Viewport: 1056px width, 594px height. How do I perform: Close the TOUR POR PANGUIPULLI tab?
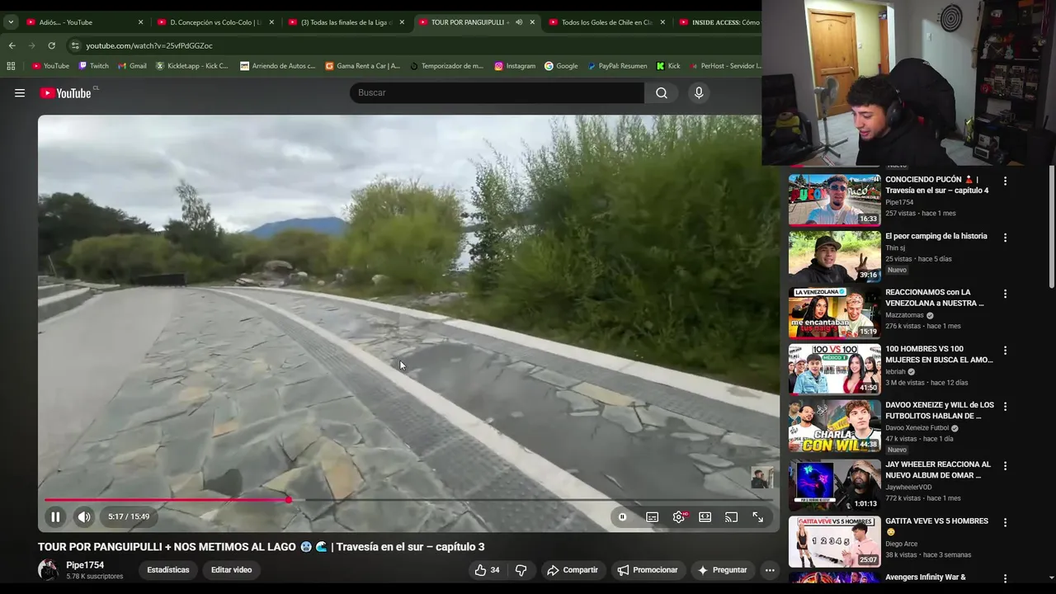[532, 22]
